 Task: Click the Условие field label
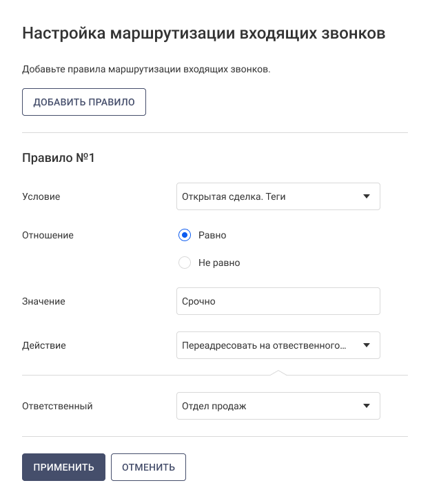tap(41, 196)
